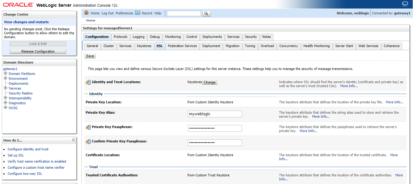Open Security Realms in Domain Structure

[20, 93]
